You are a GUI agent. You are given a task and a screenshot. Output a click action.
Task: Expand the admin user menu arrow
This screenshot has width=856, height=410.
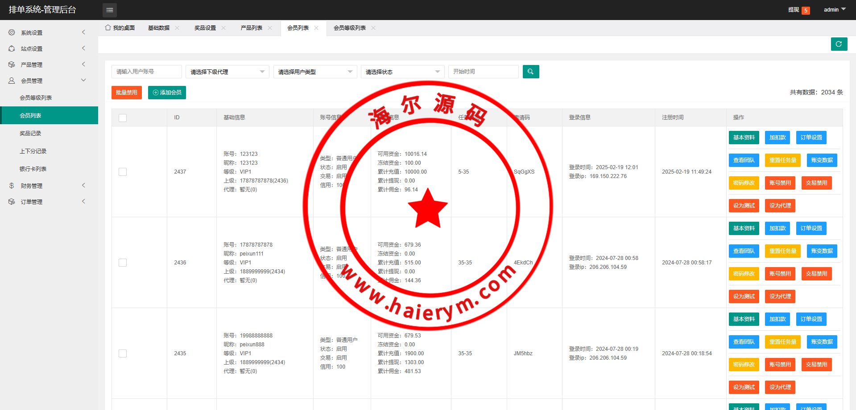point(844,9)
